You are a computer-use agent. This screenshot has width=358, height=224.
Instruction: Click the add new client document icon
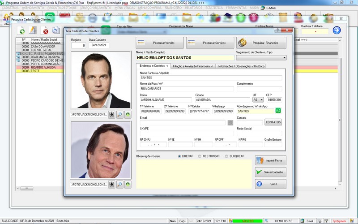click(x=21, y=30)
